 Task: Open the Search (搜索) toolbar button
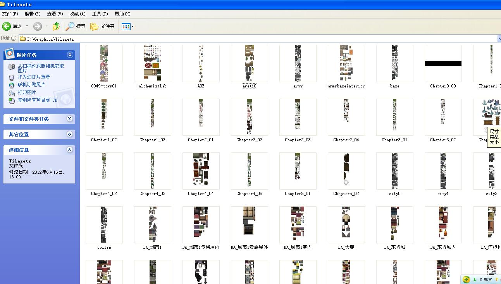[76, 26]
